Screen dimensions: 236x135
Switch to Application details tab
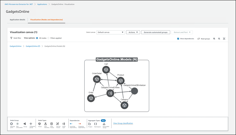tap(17, 20)
